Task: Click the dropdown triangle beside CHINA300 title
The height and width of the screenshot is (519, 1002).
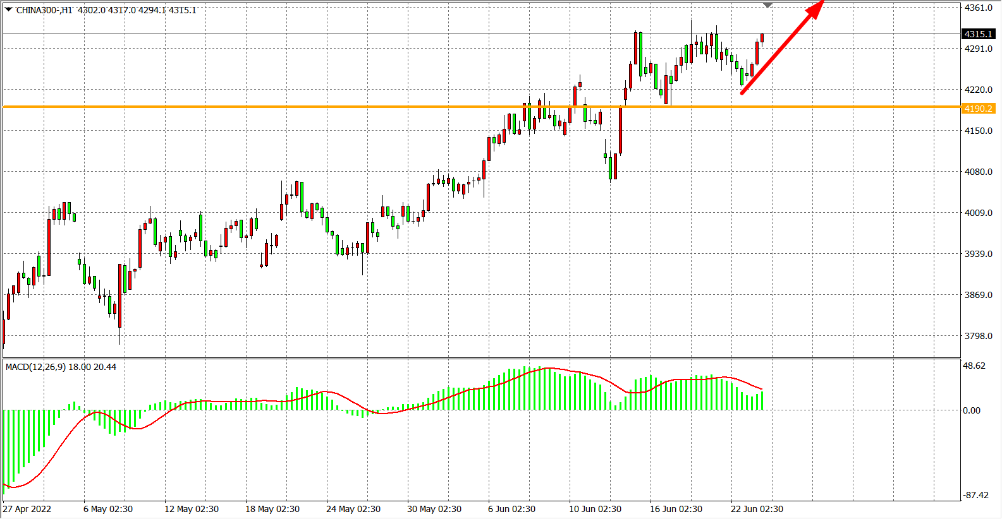Action: coord(9,9)
